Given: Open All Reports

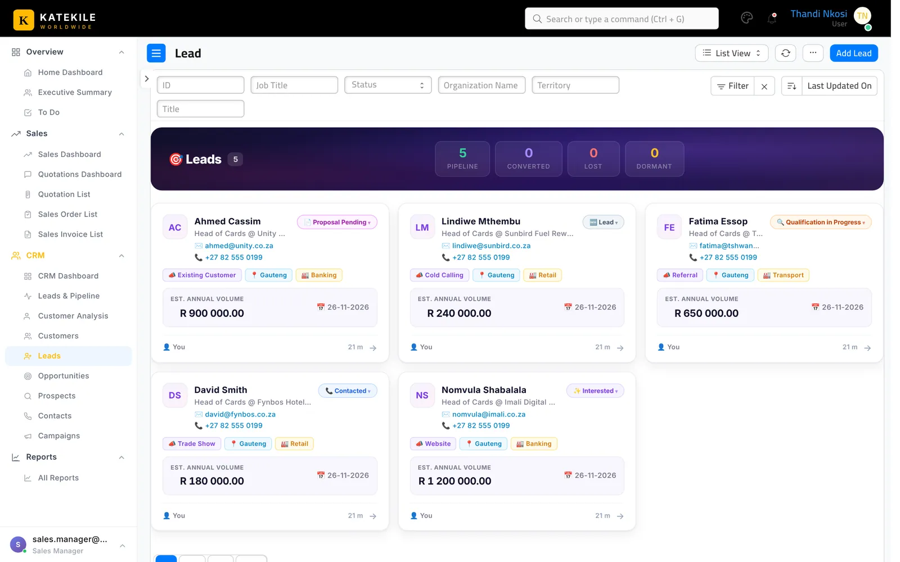Looking at the screenshot, I should pyautogui.click(x=58, y=478).
